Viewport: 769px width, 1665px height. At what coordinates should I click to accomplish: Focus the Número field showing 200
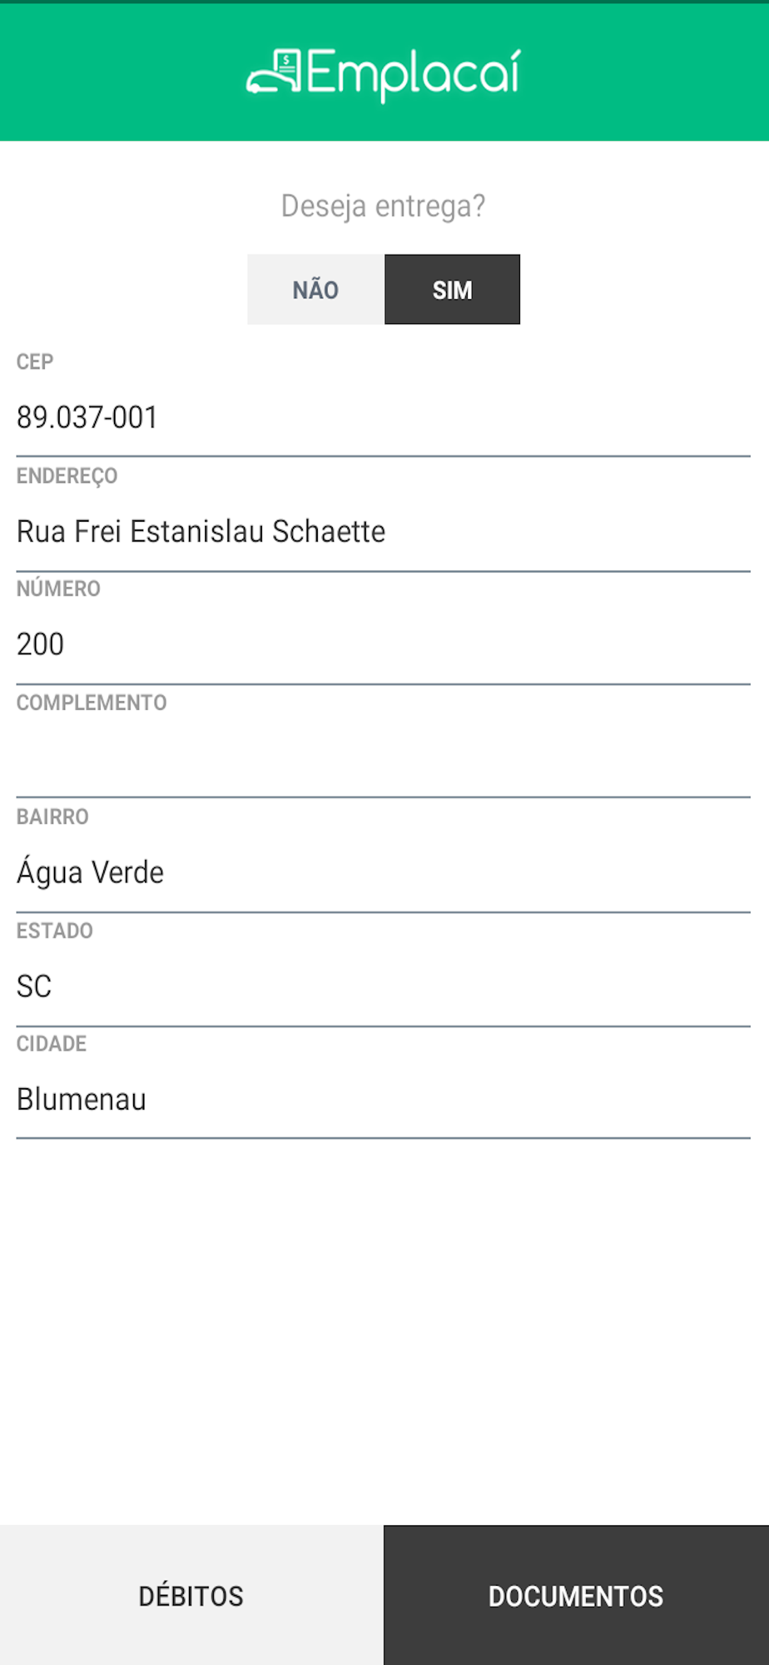point(384,644)
